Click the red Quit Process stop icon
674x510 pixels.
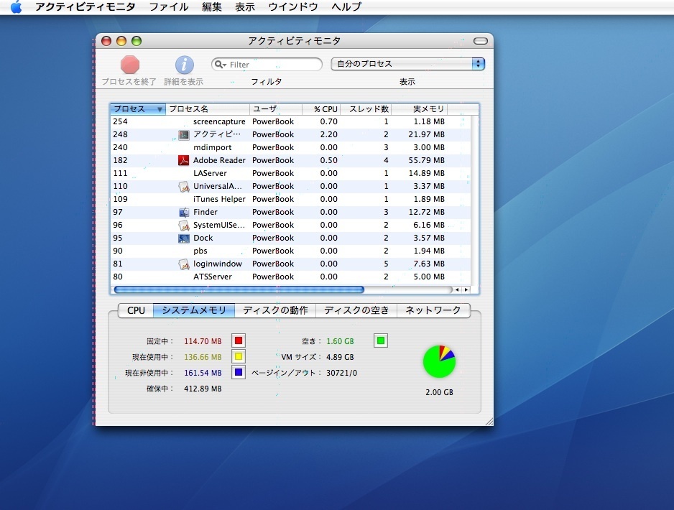coord(130,65)
